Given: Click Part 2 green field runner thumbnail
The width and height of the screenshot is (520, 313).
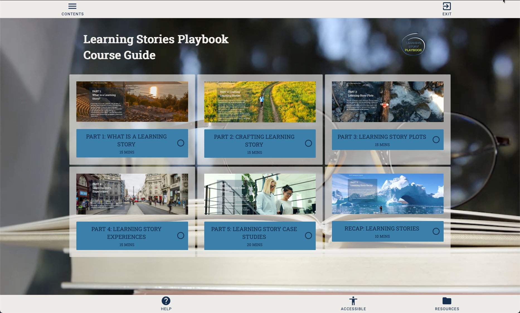Looking at the screenshot, I should 260,102.
